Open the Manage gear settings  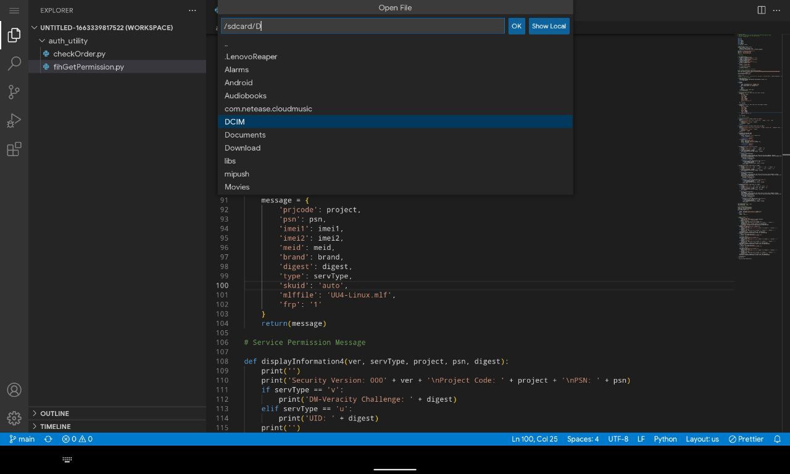(14, 418)
